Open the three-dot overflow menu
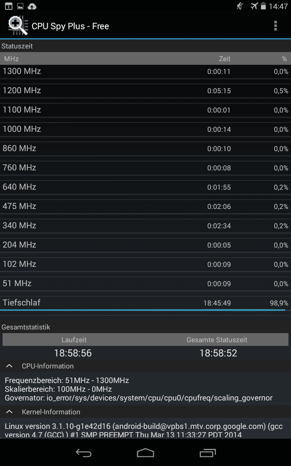This screenshot has width=291, height=466. pyautogui.click(x=275, y=26)
